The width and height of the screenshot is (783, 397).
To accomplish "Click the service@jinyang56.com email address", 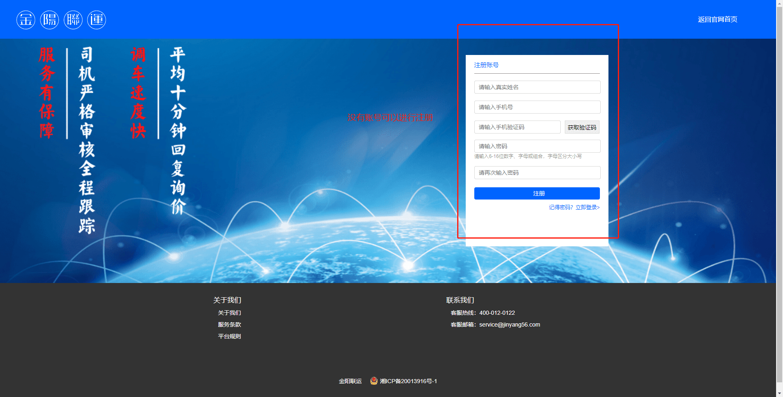I will pos(509,325).
